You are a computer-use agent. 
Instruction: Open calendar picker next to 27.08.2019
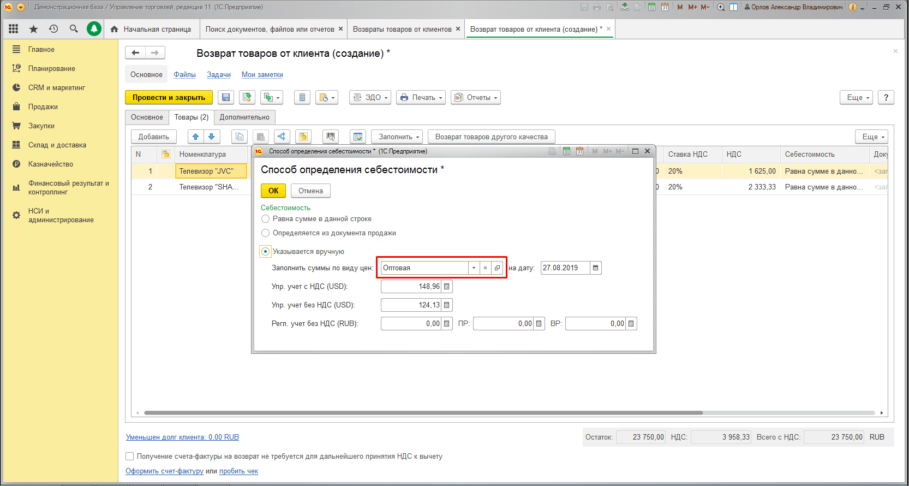[x=595, y=268]
